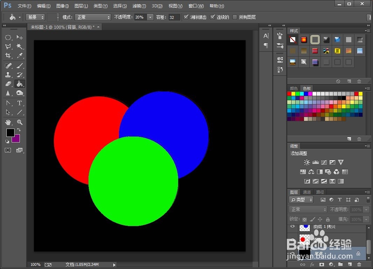Open layer blend mode dropdown
This screenshot has height=269, width=373.
(x=308, y=210)
